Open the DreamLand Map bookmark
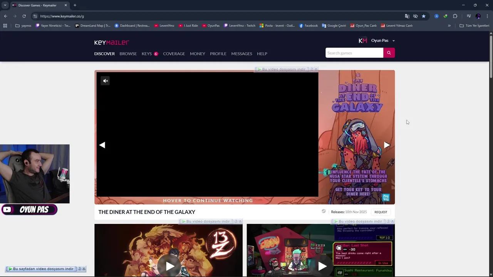This screenshot has width=493, height=277. [93, 26]
